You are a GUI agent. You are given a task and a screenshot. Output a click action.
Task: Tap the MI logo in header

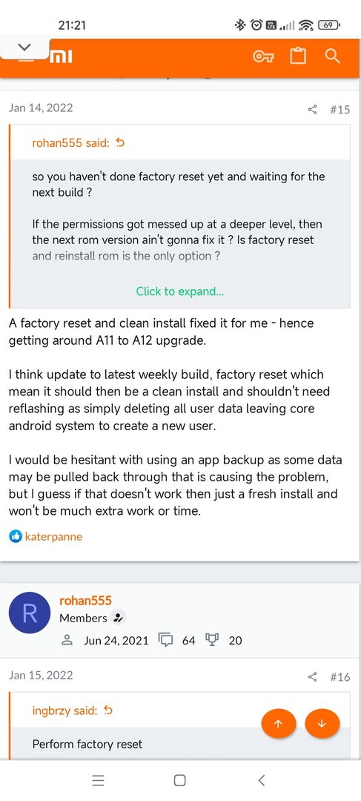[61, 56]
